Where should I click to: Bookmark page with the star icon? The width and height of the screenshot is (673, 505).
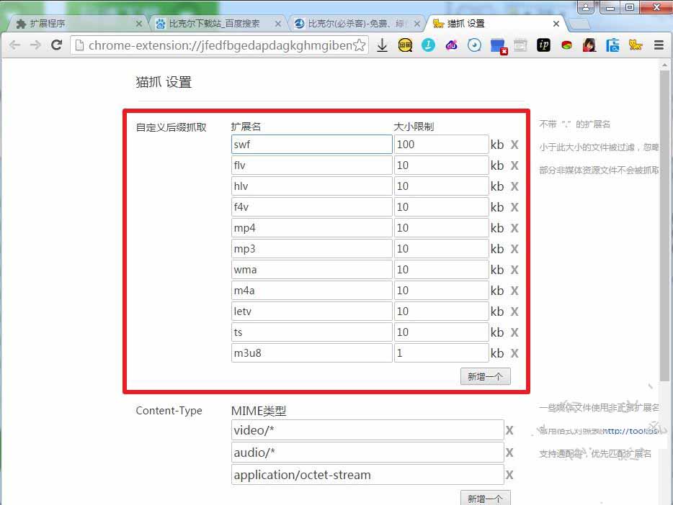tap(360, 45)
